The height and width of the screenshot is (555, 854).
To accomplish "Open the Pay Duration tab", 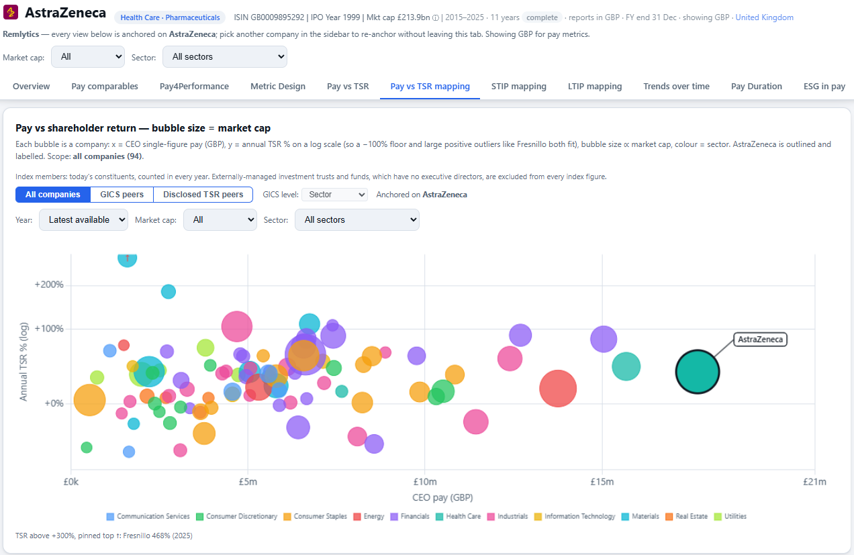I will (757, 86).
